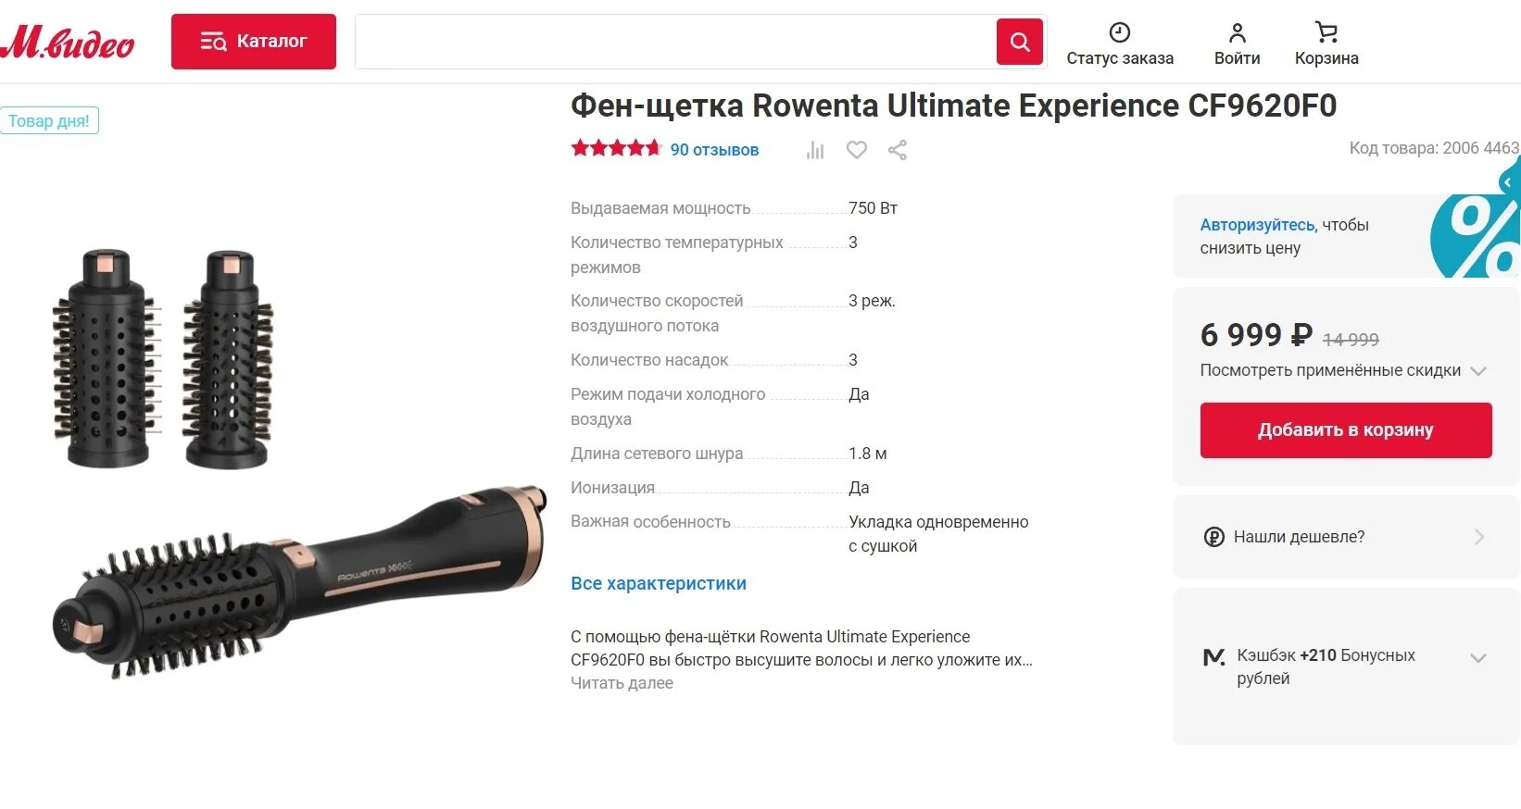The height and width of the screenshot is (809, 1521).
Task: Click the percent discount badge icon
Action: 1477,236
